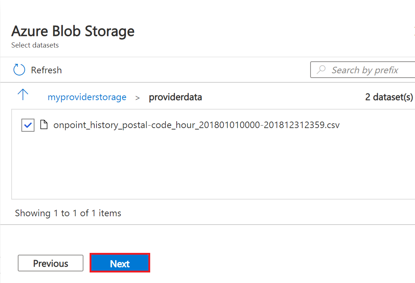Click the Azure Blob Storage title
Image resolution: width=415 pixels, height=283 pixels.
tap(73, 31)
